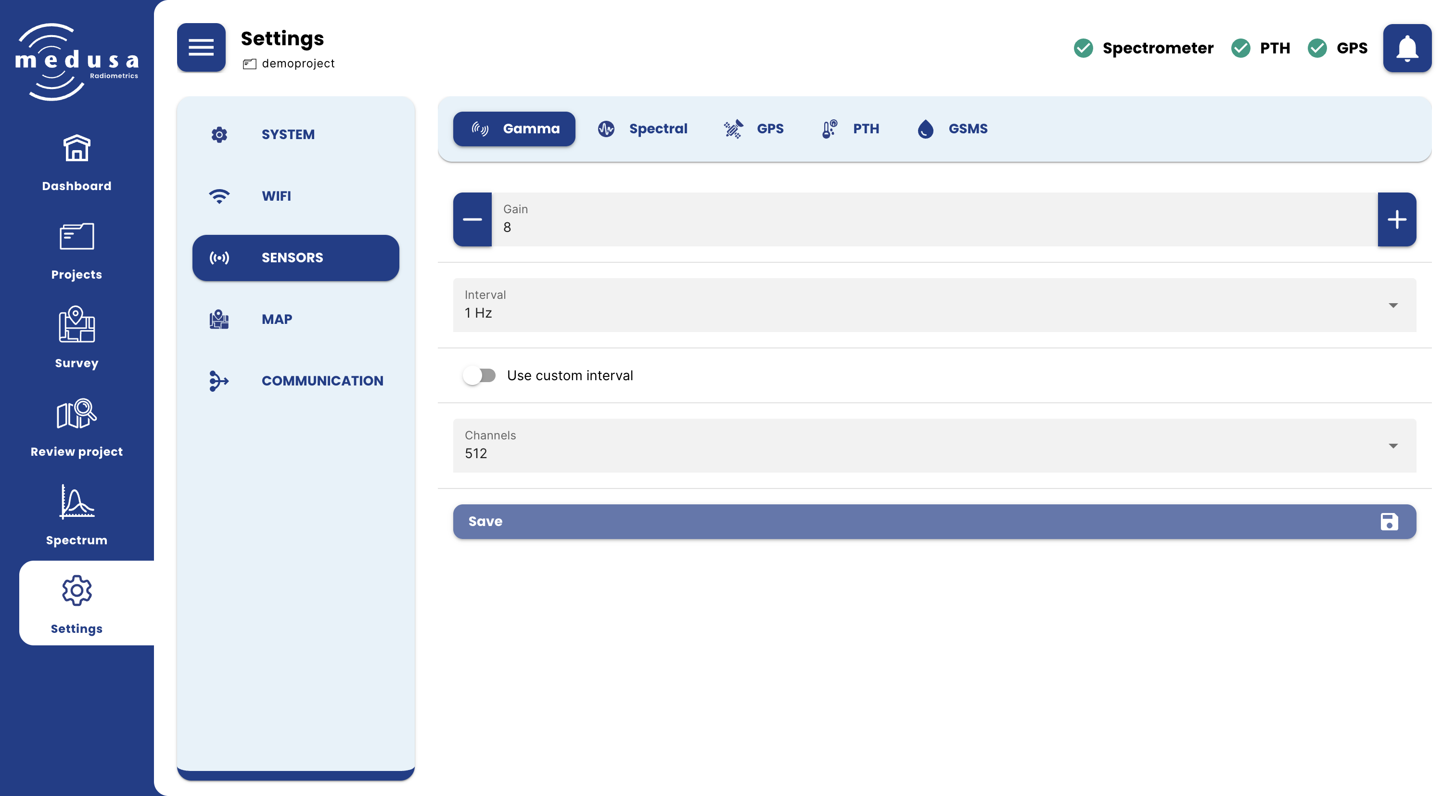Open COMMUNICATION settings section
1455x796 pixels.
tap(296, 381)
